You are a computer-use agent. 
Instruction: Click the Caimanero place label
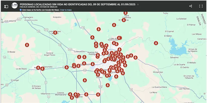click(x=29, y=17)
